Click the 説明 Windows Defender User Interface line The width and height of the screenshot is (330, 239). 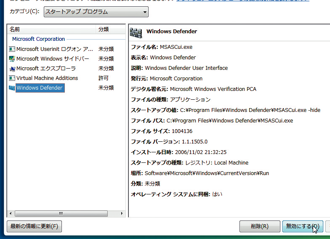(x=179, y=68)
